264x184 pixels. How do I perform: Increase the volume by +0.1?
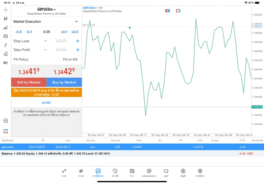coord(64,32)
